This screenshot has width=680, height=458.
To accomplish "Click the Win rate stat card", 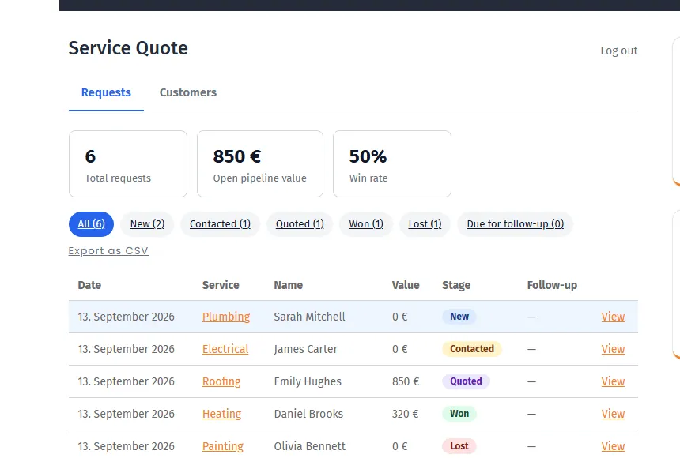I will tap(392, 163).
